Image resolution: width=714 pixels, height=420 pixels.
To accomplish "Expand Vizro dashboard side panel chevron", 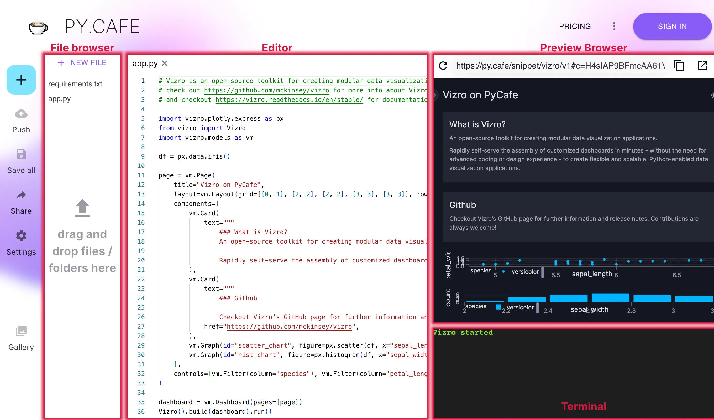I will 435,95.
